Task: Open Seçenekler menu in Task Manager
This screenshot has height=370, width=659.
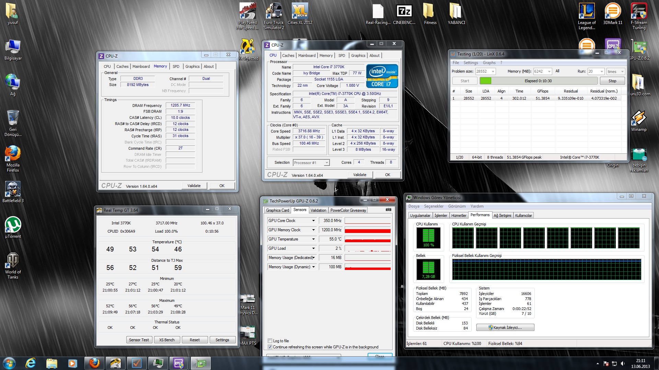Action: click(x=433, y=206)
